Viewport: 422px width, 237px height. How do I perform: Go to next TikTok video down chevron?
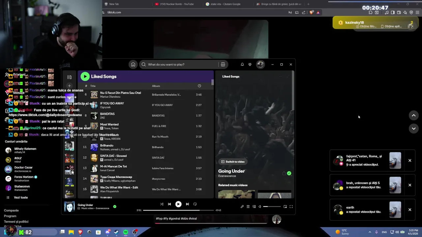(414, 128)
